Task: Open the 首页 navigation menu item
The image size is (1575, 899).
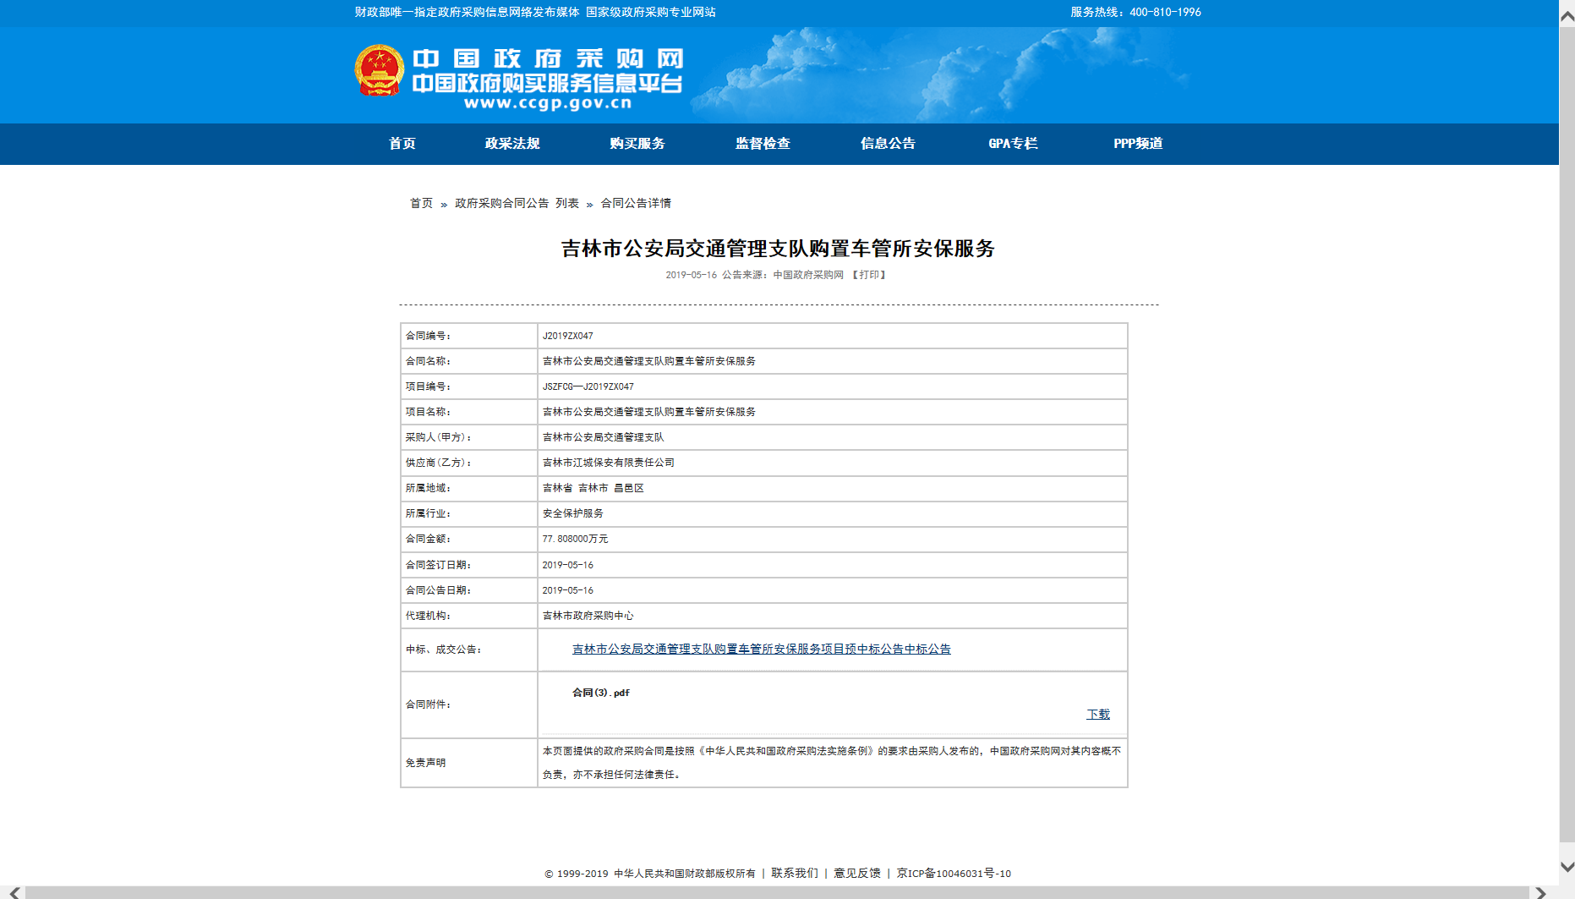Action: (x=402, y=144)
